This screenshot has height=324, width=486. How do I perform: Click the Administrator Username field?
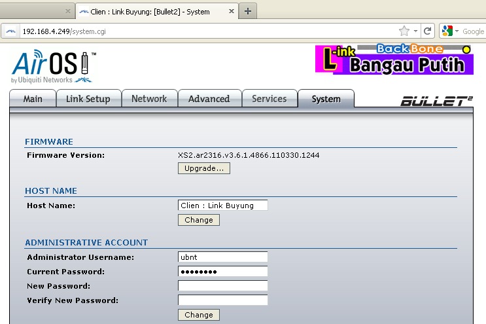223,257
